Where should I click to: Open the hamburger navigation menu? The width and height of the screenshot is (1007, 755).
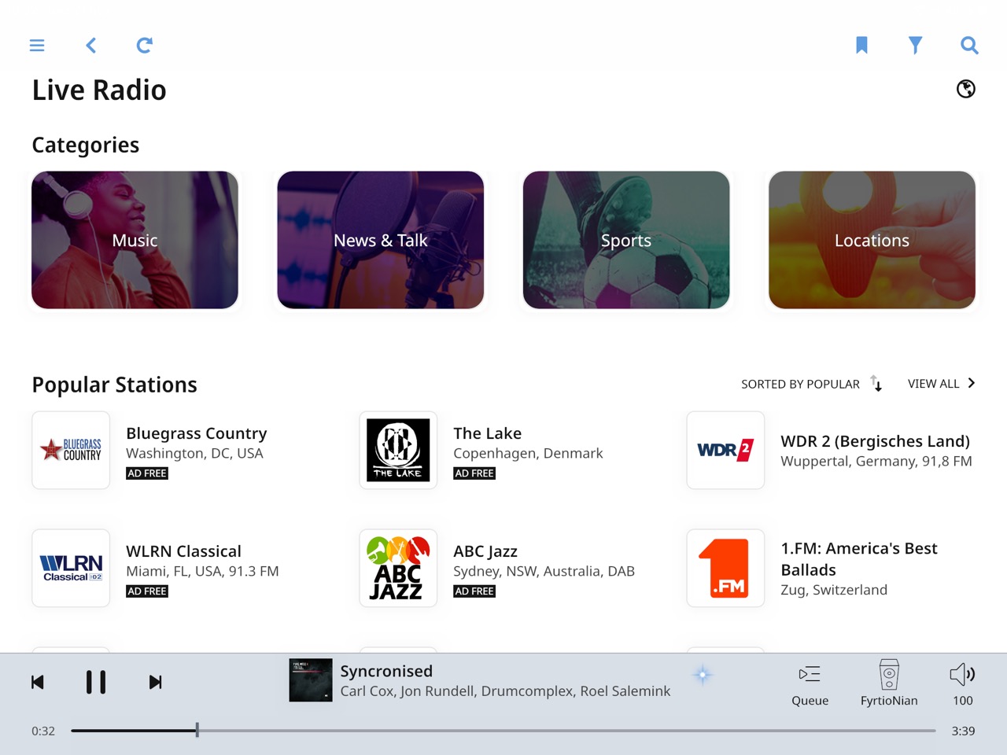[x=37, y=46]
